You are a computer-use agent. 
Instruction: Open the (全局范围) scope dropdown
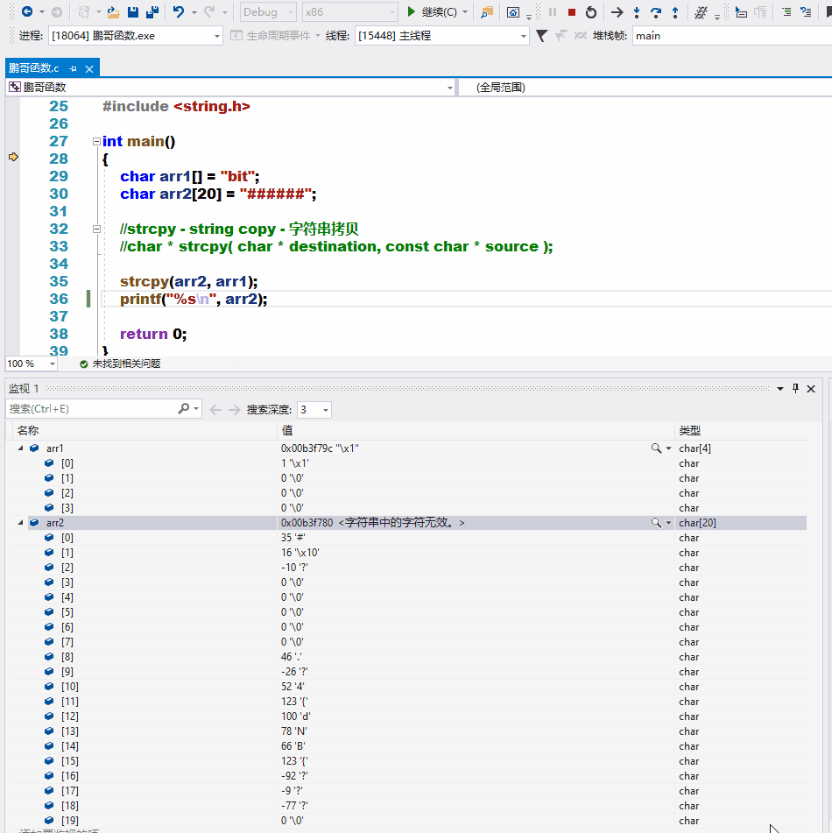(645, 87)
